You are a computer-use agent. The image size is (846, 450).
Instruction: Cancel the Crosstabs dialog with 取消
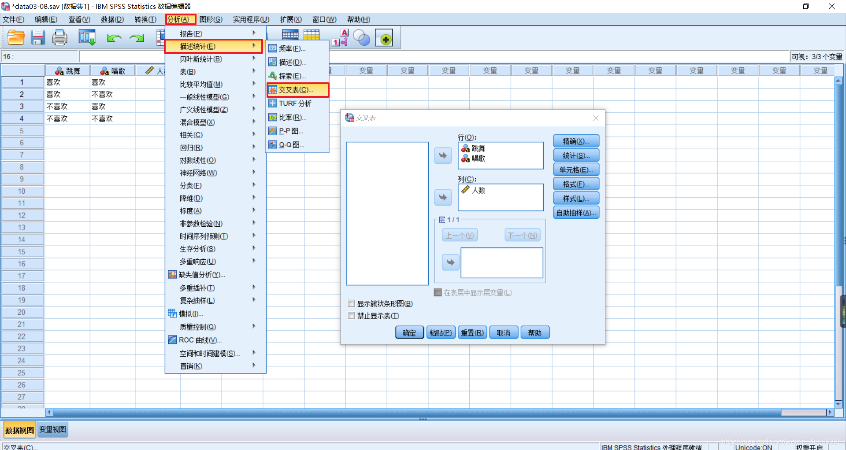503,332
